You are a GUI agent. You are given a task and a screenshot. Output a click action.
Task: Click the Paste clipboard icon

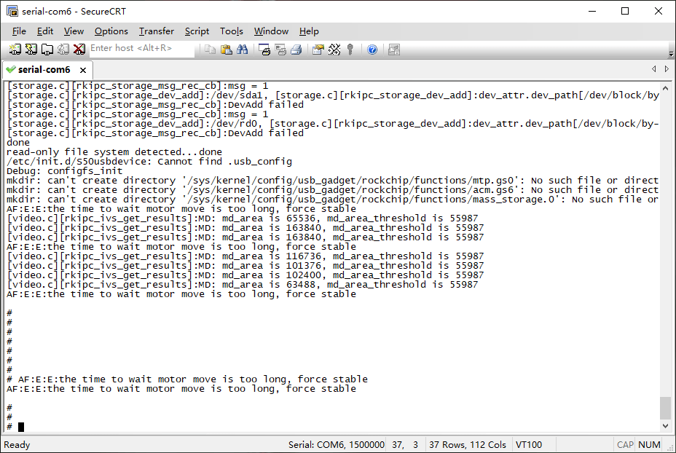point(226,50)
